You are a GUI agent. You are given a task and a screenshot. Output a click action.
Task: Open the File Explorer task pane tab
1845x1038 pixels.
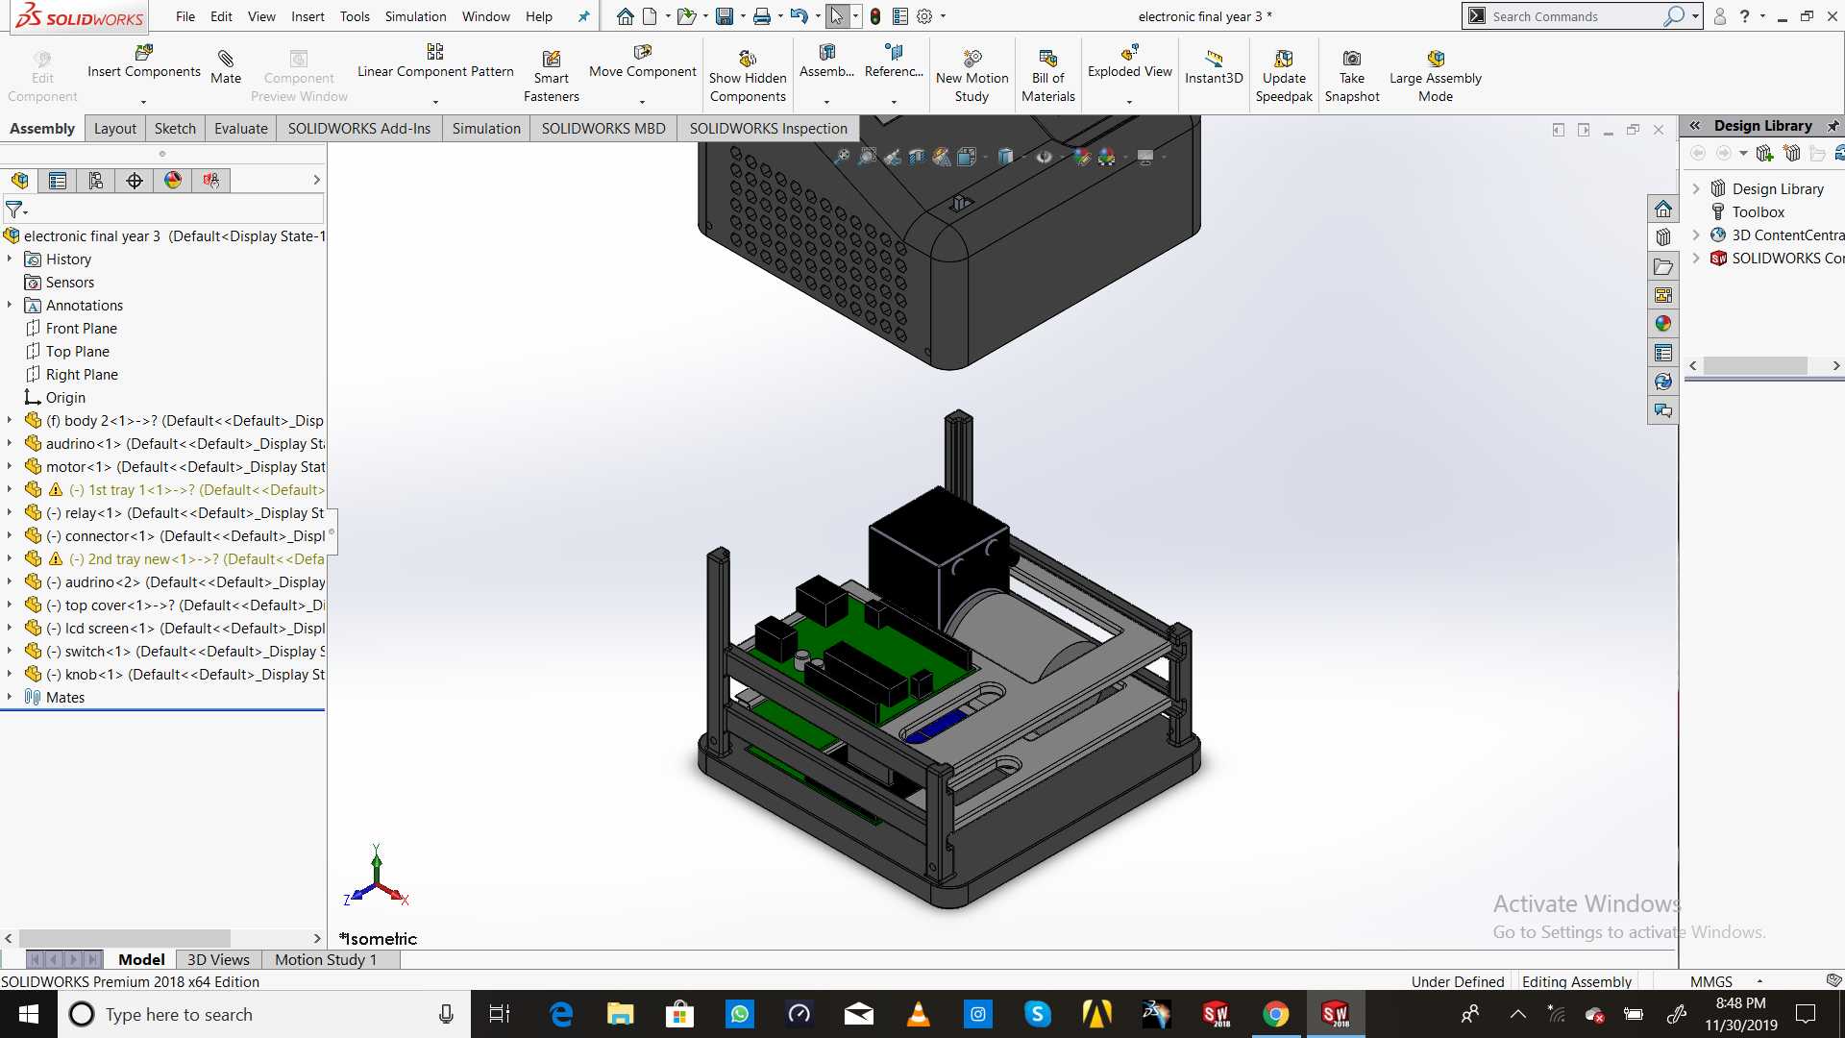[1663, 266]
